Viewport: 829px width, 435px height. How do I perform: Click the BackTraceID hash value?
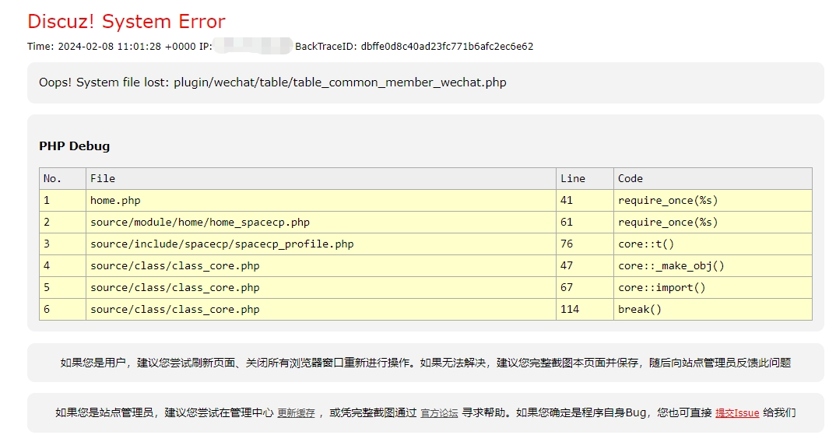click(x=447, y=46)
